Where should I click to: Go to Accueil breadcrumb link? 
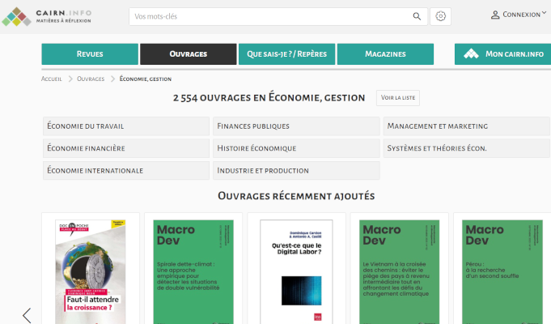51,79
